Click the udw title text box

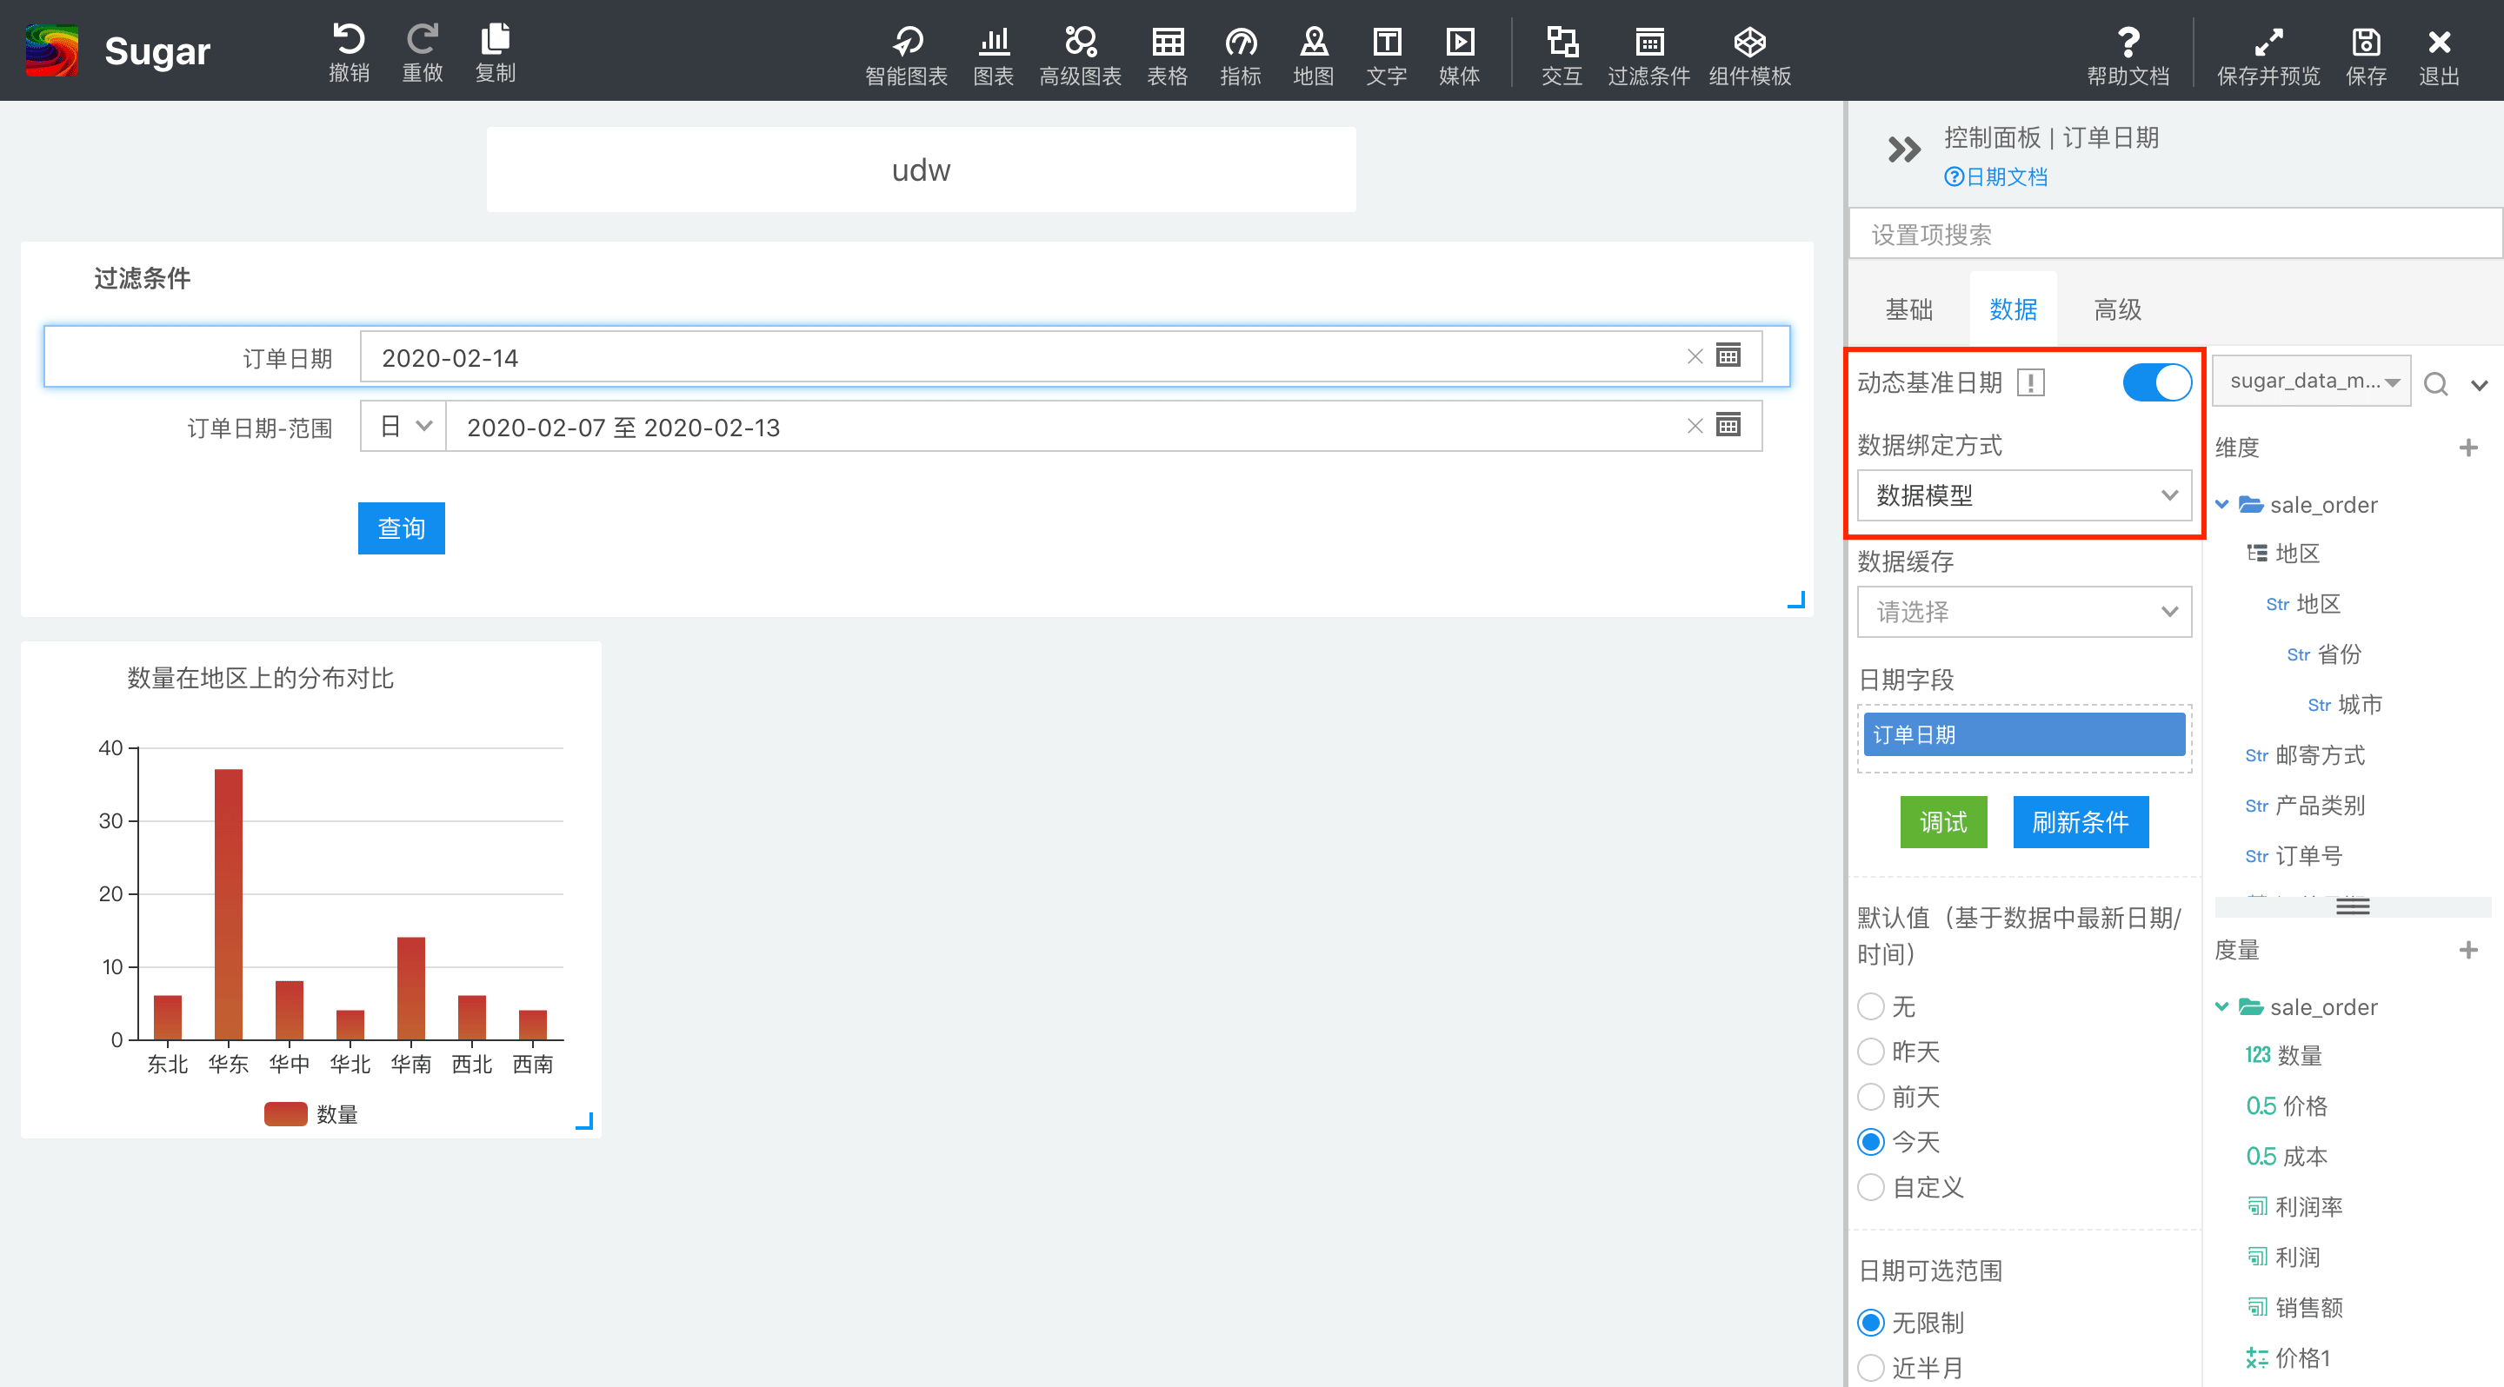click(921, 170)
